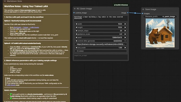
Task: Click the sample_steps value 25
Action: coord(121,31)
